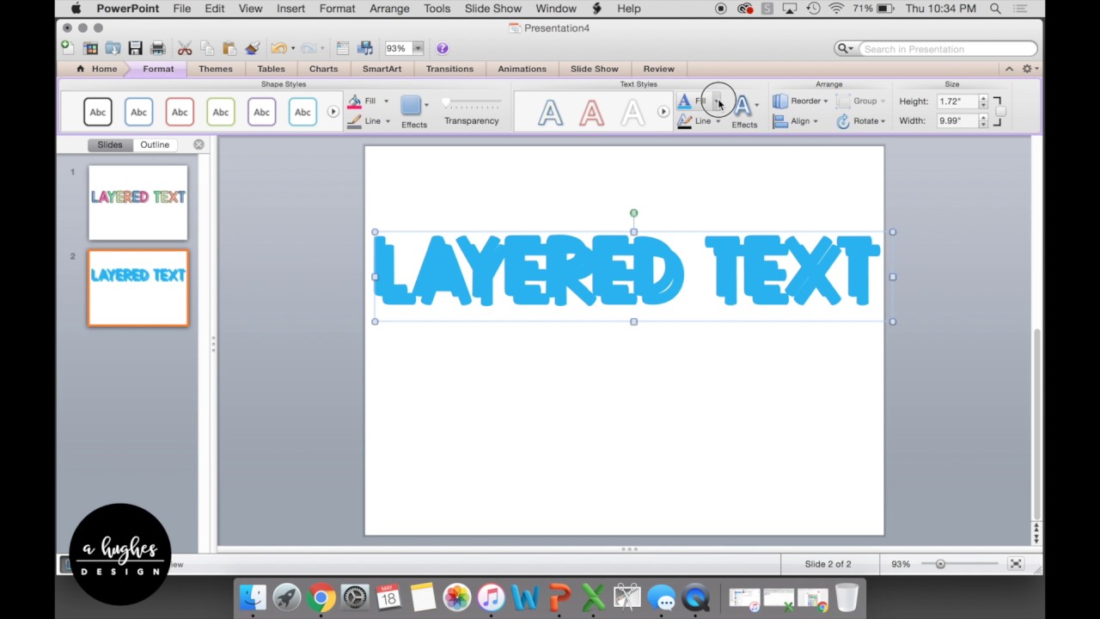Switch to the Animations ribbon tab
The image size is (1100, 619).
pyautogui.click(x=522, y=69)
